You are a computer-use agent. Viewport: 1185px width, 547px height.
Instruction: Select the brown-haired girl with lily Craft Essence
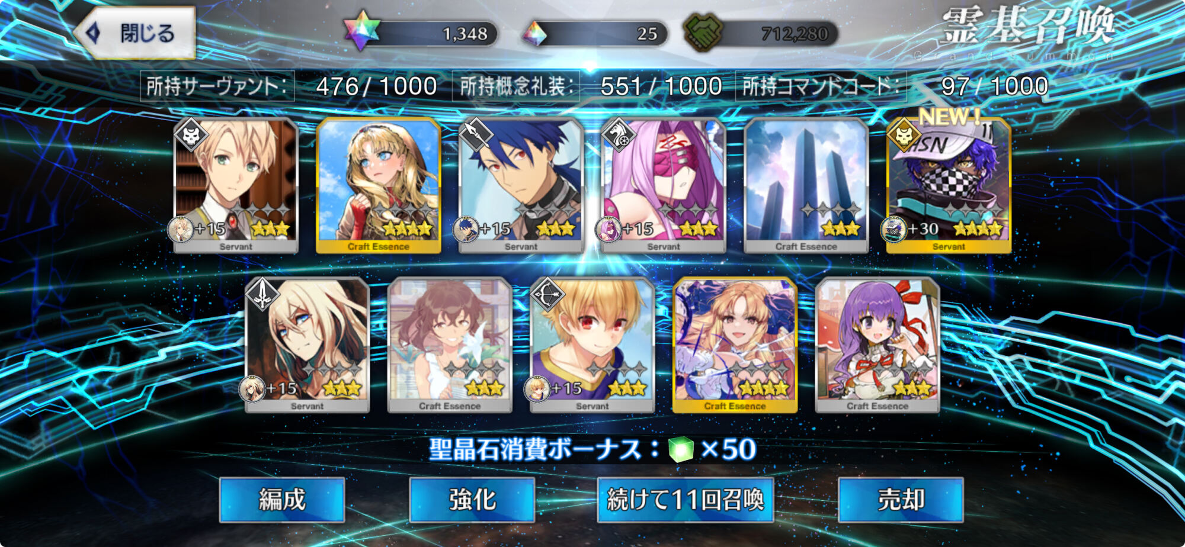click(x=450, y=345)
